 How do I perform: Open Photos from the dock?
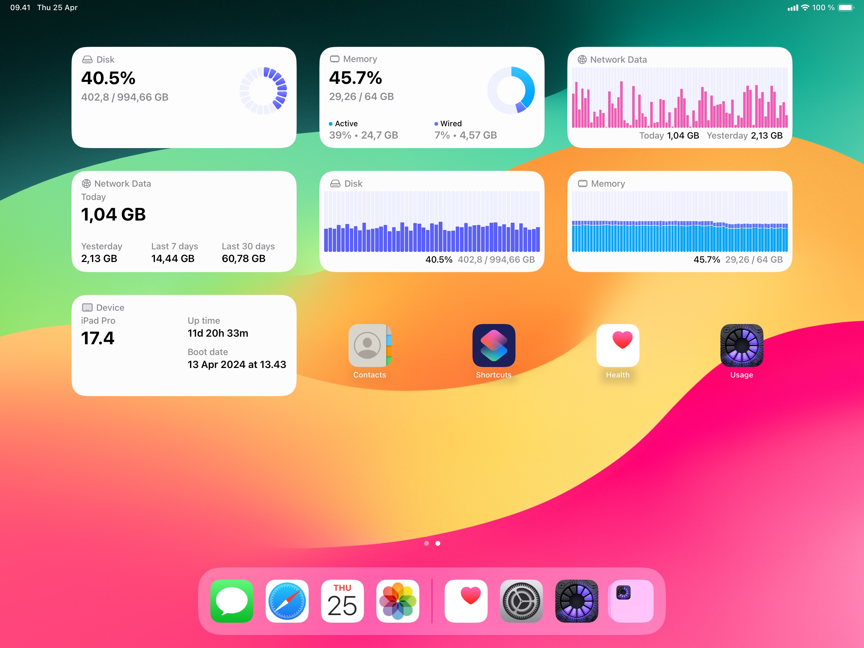(398, 601)
